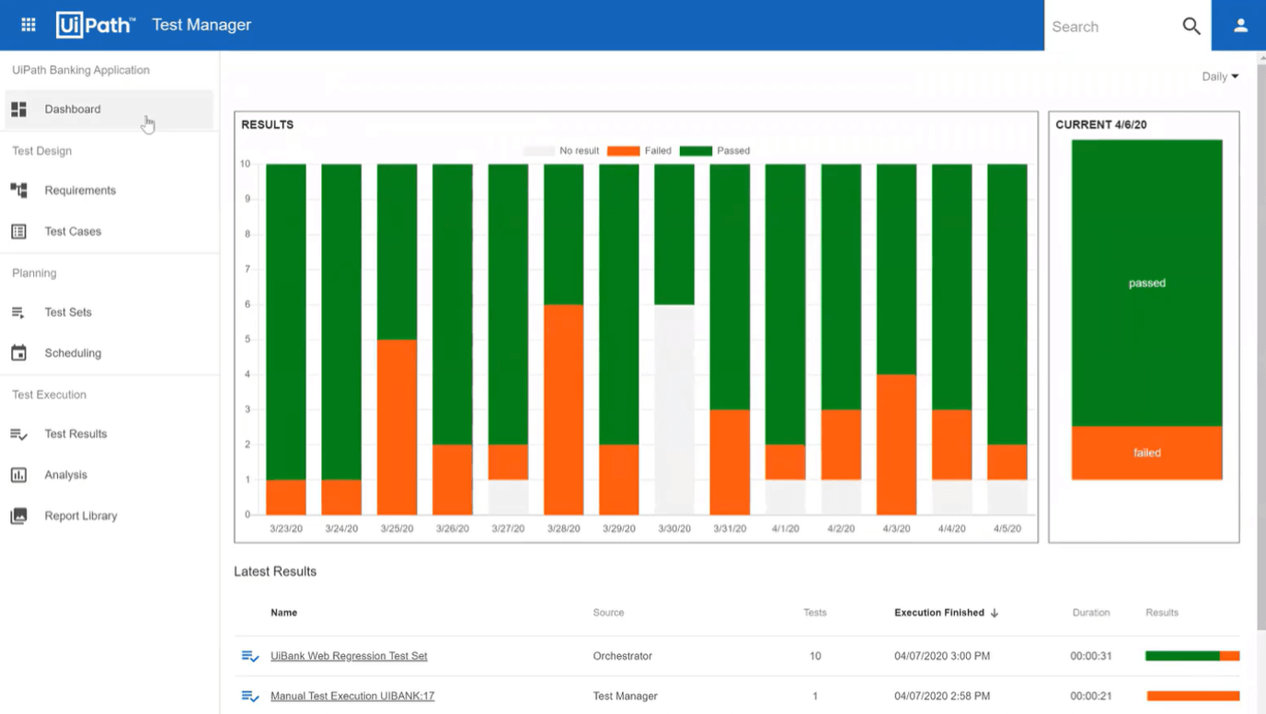Click the 'CURRENT 4/6/20' panel title
1266x714 pixels.
[x=1101, y=125]
